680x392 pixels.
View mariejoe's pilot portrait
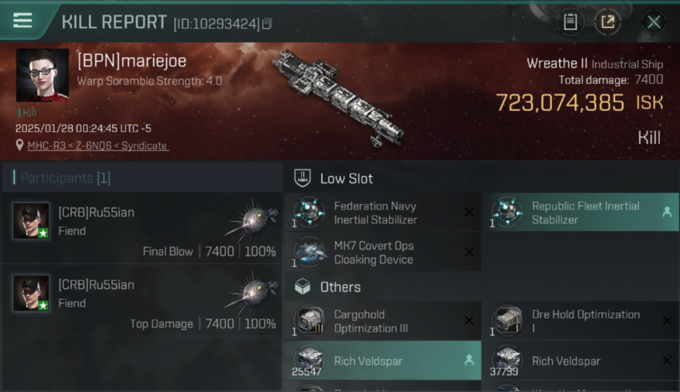tap(42, 75)
